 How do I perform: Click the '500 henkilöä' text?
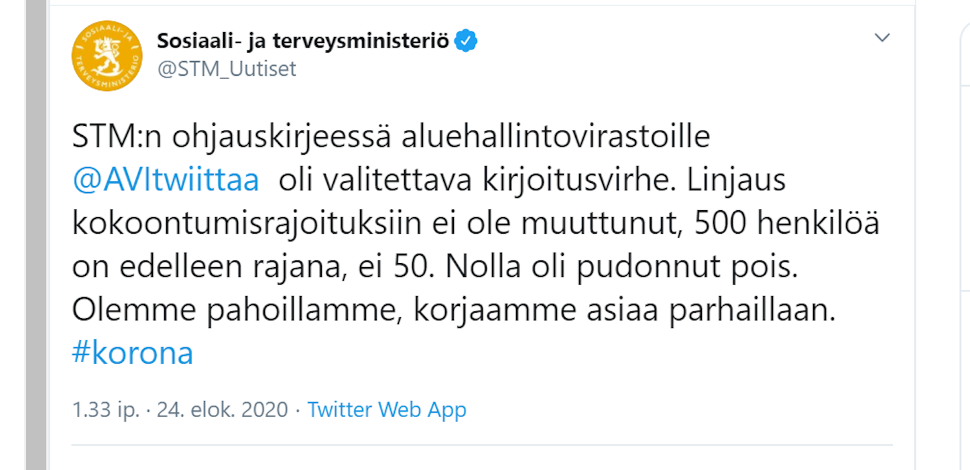click(x=787, y=224)
